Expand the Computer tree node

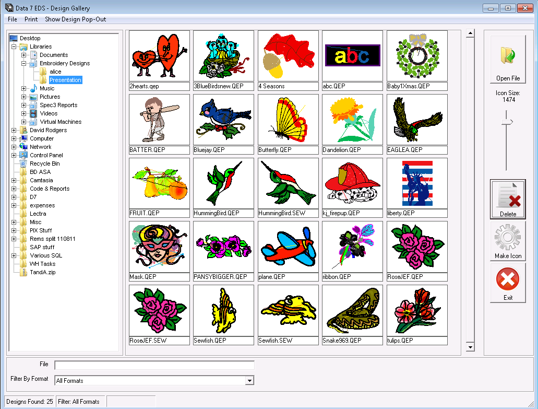14,138
